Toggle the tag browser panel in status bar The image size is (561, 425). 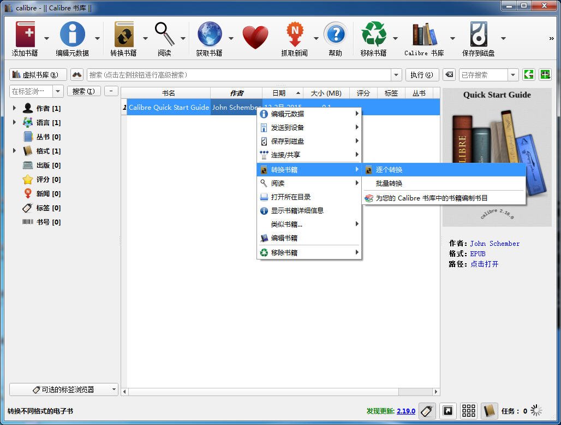tap(427, 411)
